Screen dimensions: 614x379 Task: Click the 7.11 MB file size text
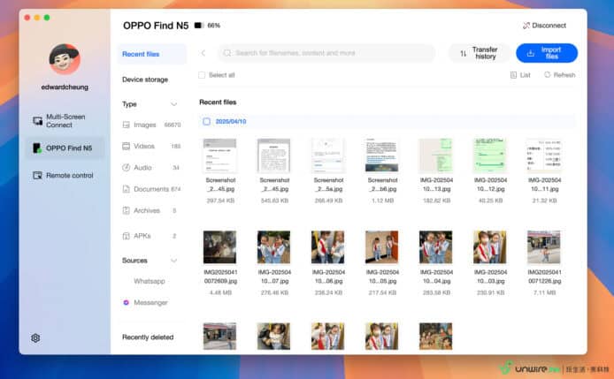pos(545,292)
